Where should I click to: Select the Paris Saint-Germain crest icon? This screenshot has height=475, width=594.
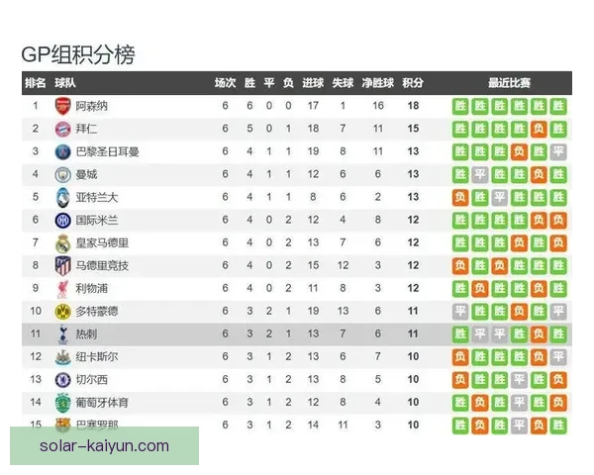63,151
